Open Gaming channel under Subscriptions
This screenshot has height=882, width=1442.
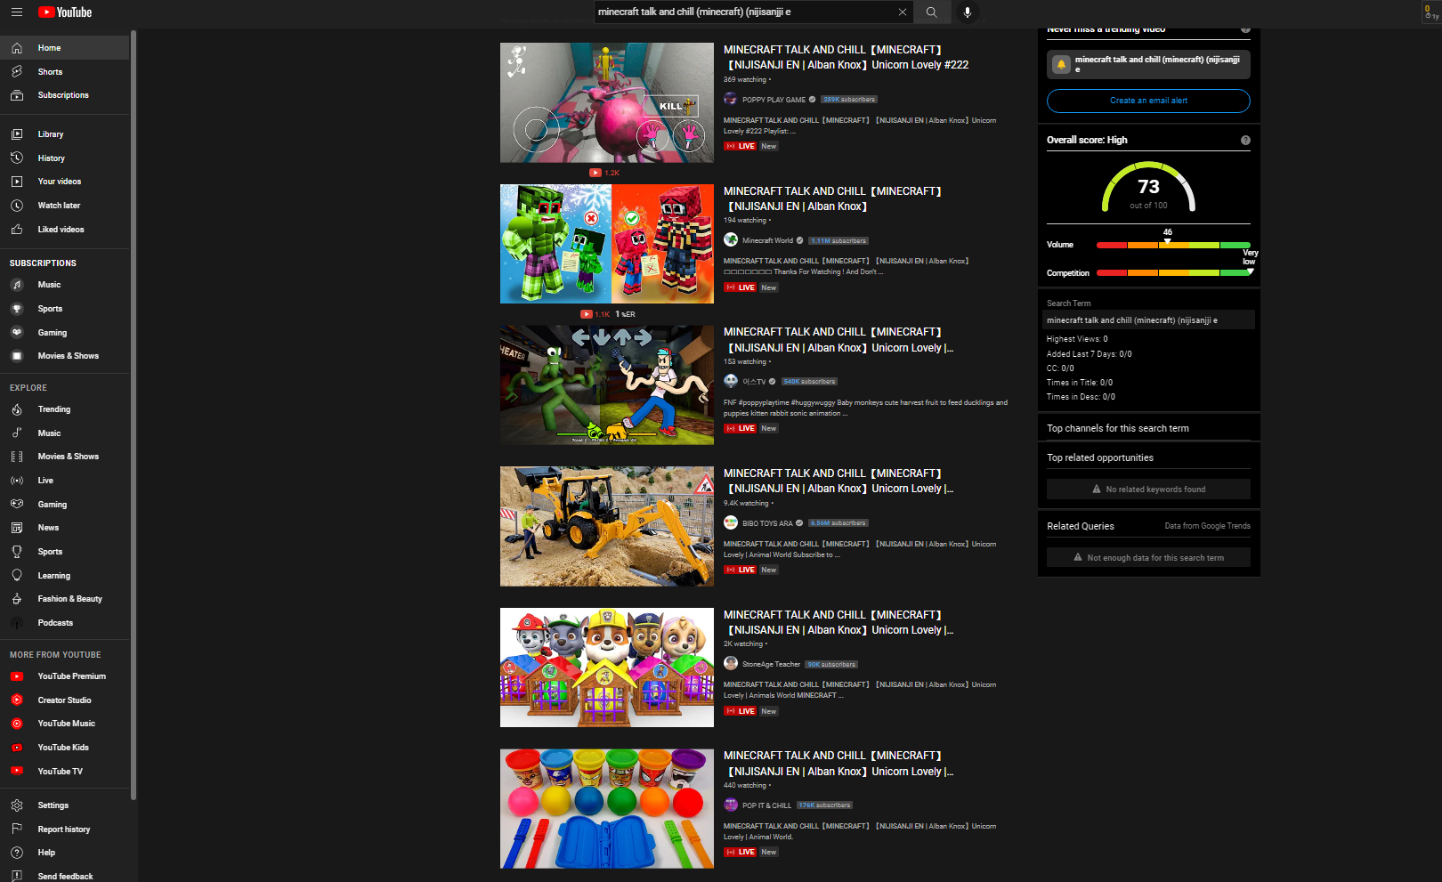pos(65,333)
